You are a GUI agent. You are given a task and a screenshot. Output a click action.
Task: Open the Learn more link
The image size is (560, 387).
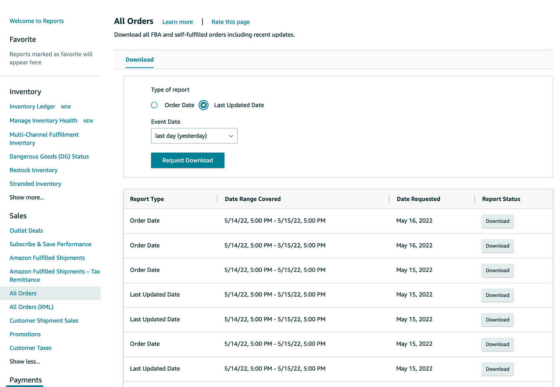pos(178,22)
